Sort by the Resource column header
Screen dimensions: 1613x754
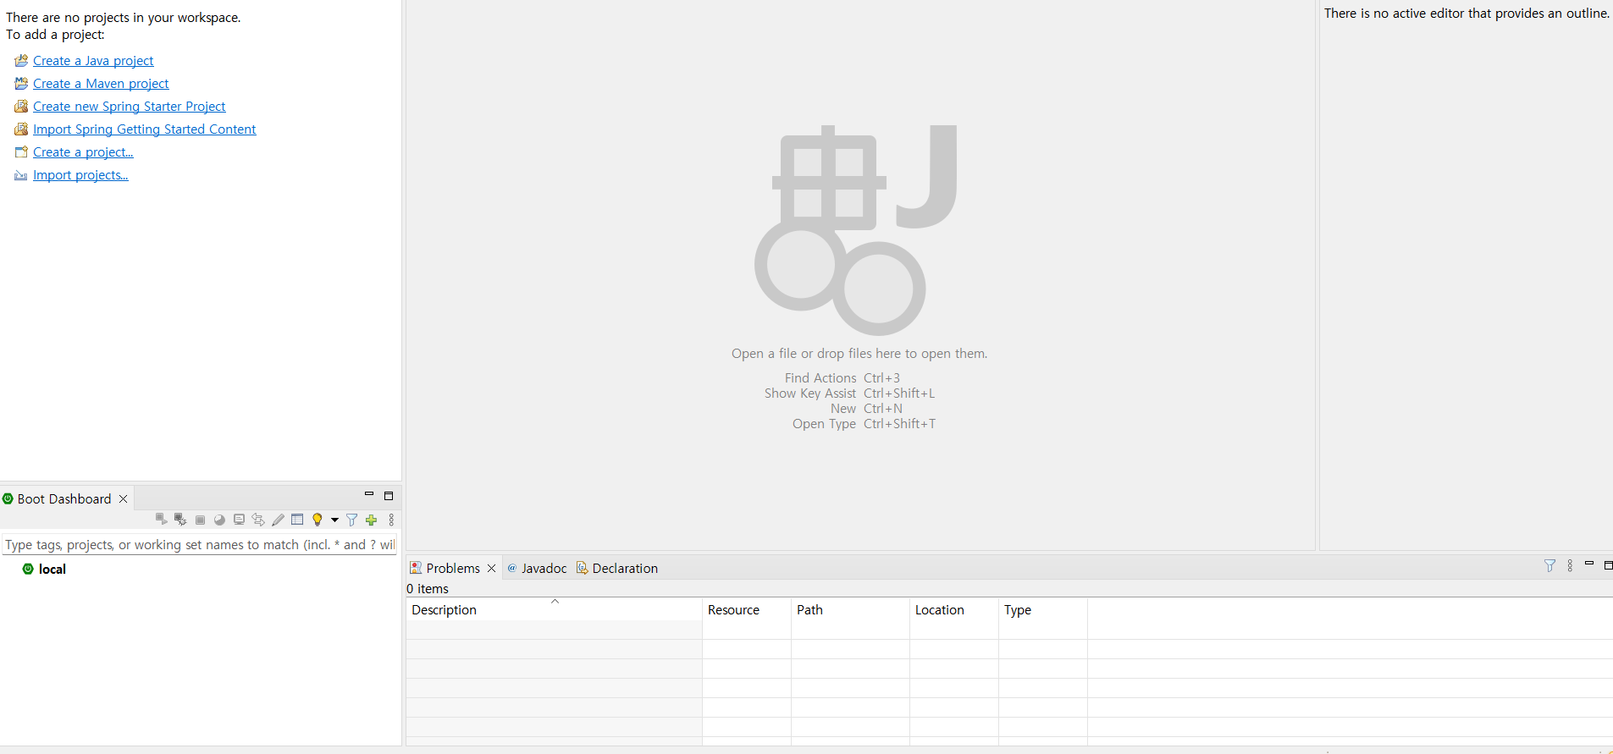click(x=746, y=609)
